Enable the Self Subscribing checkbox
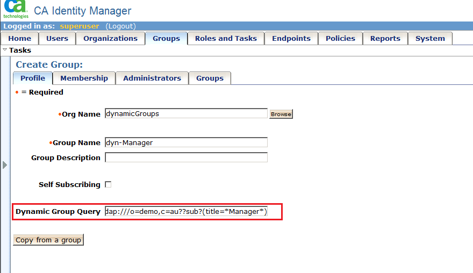473x273 pixels. click(108, 184)
